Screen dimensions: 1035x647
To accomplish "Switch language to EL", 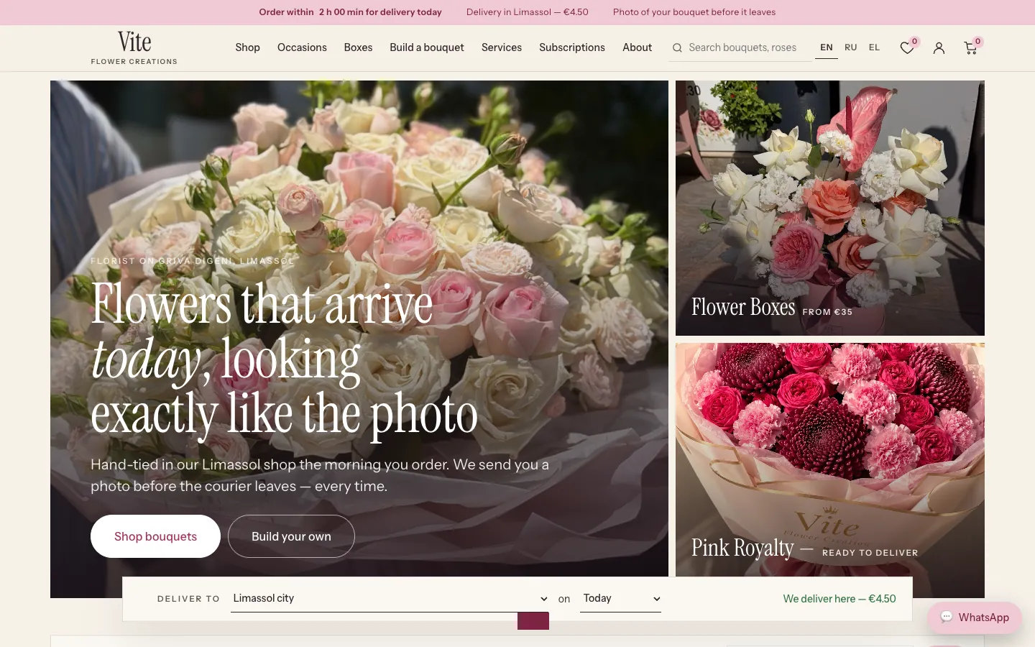I will (874, 47).
